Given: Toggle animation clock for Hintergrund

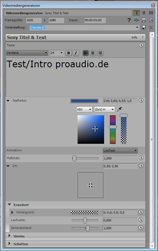Looking at the screenshot, I should pyautogui.click(x=141, y=212).
